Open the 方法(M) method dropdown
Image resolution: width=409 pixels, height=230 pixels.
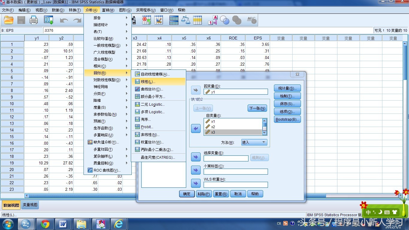pos(254,142)
